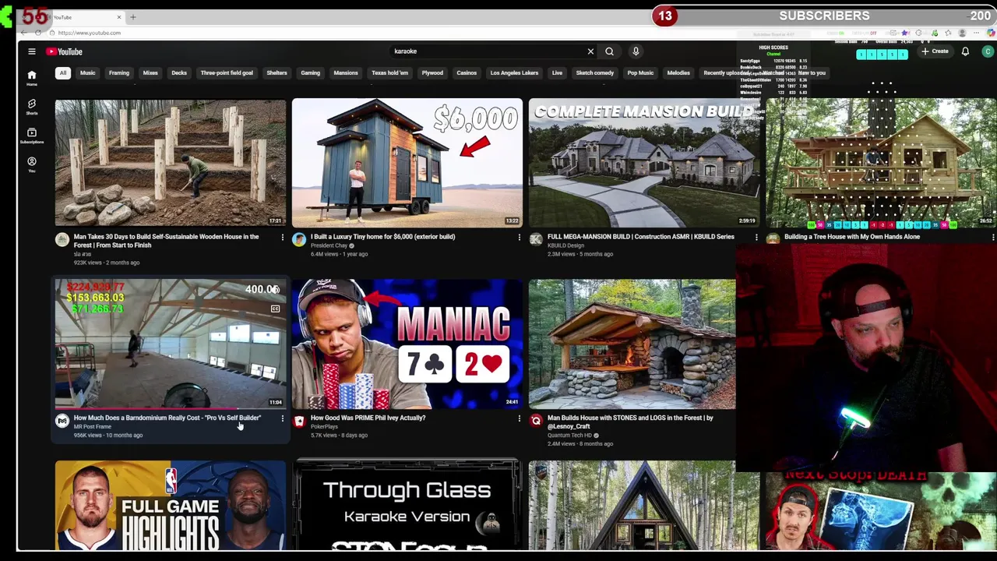The width and height of the screenshot is (997, 561).
Task: Select the Decks filter chip
Action: tap(179, 73)
